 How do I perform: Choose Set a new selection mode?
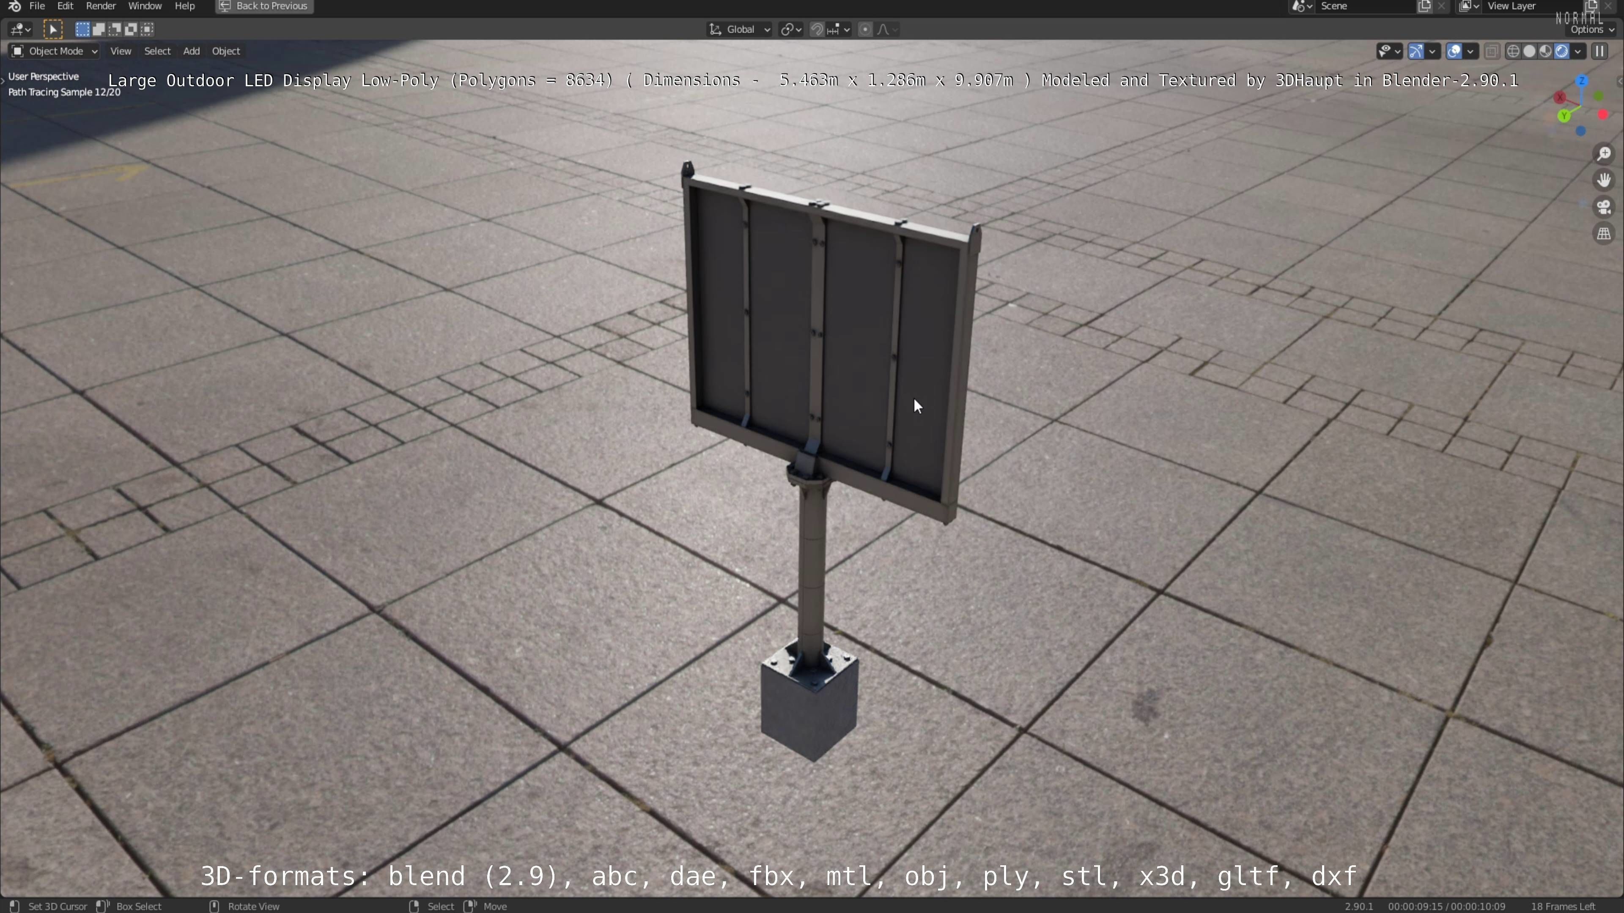(x=82, y=29)
